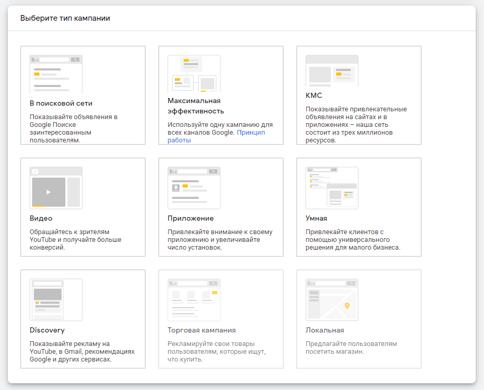Select the Умная campaign title

[316, 218]
